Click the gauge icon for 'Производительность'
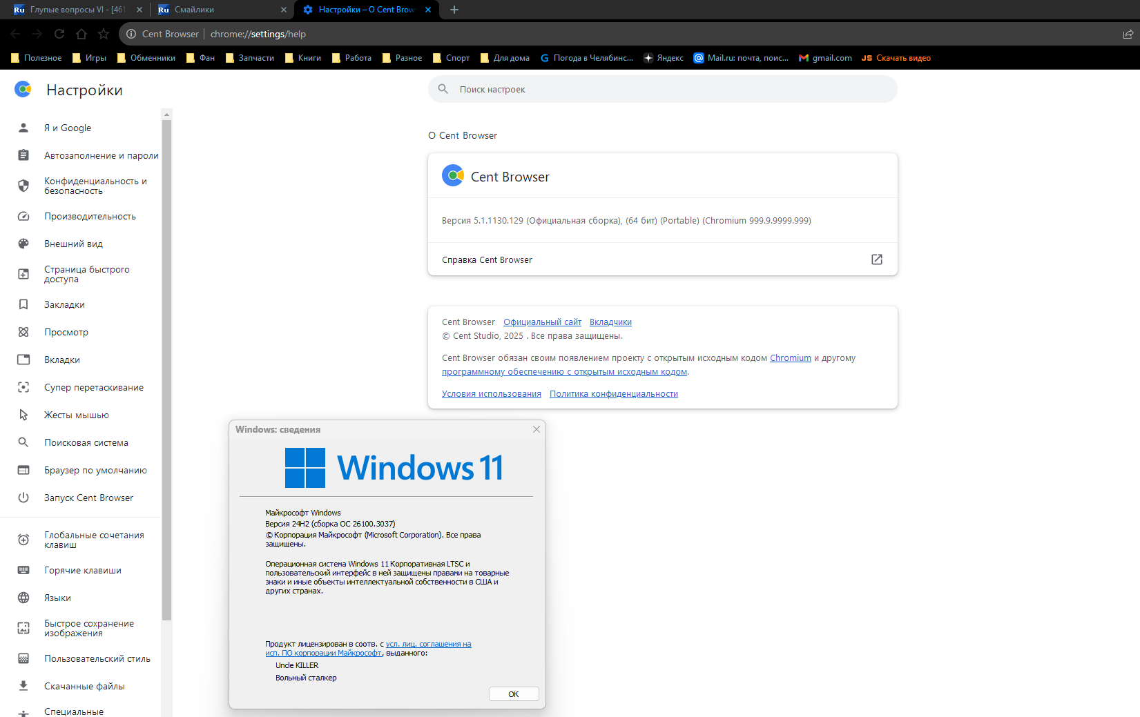This screenshot has height=717, width=1140. point(23,216)
